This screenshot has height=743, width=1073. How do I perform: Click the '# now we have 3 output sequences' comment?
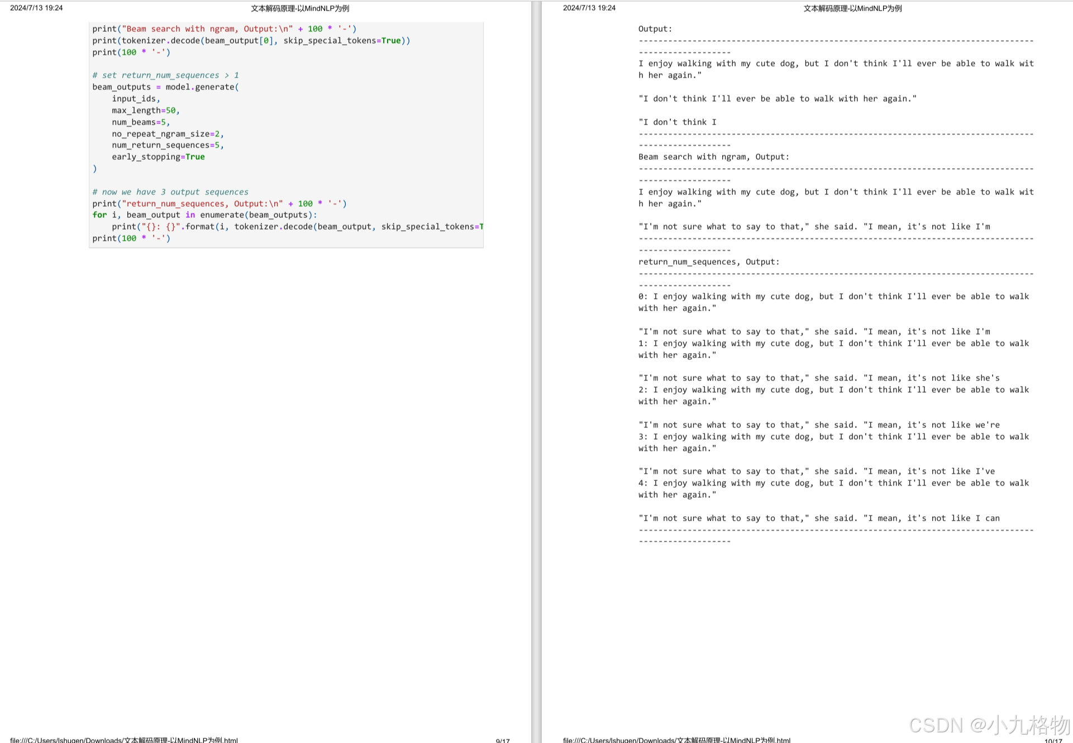(x=170, y=192)
